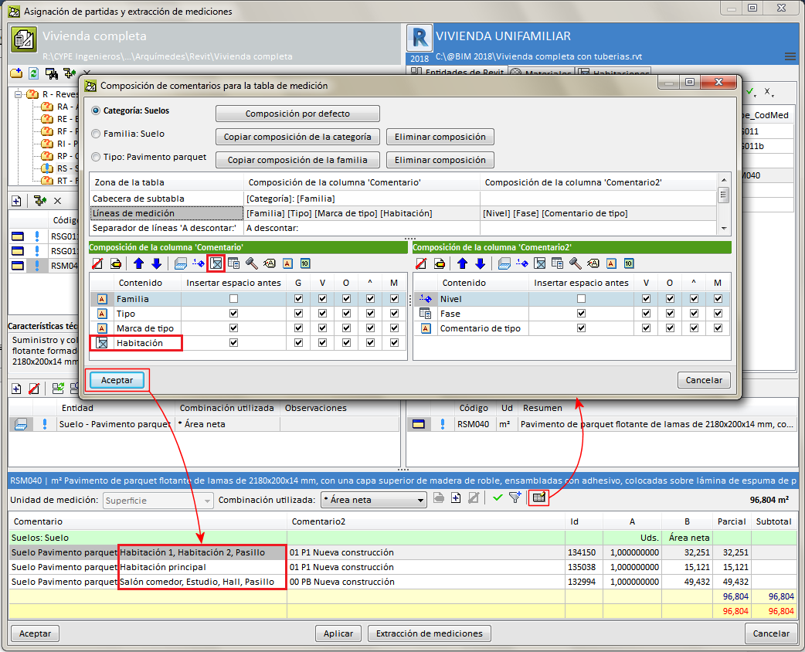Click the red-slash delete icon above the 'Entidad' list
The image size is (805, 652).
[x=34, y=389]
